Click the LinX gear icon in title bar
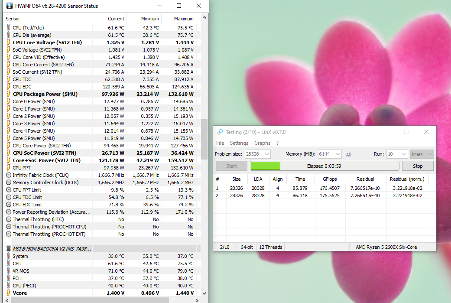The width and height of the screenshot is (451, 303). [x=220, y=132]
